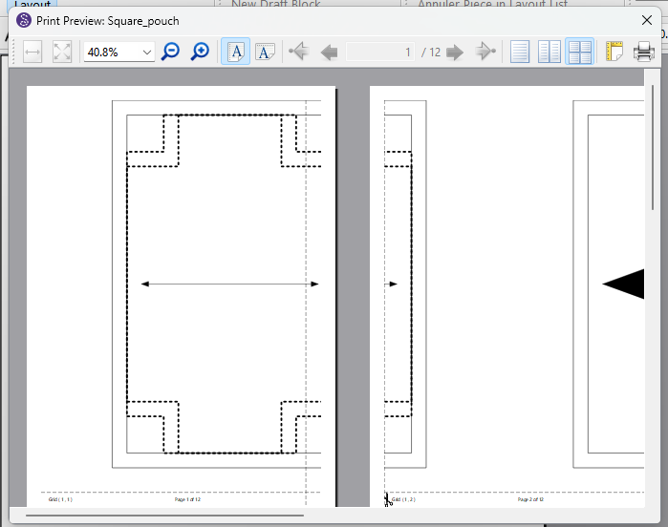
Task: Toggle portrait orientation
Action: click(x=235, y=52)
